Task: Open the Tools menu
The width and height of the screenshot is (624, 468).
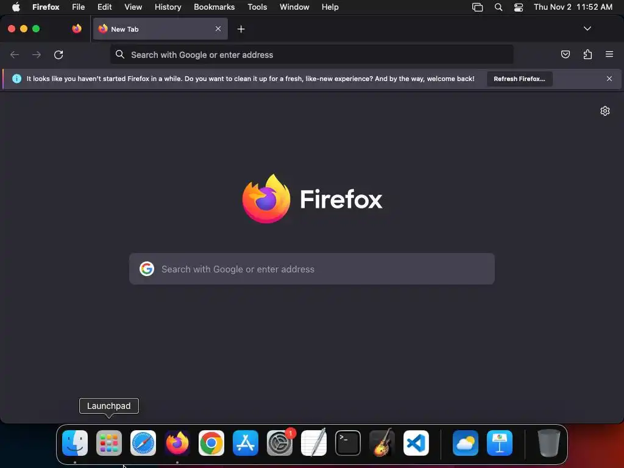Action: 257,7
